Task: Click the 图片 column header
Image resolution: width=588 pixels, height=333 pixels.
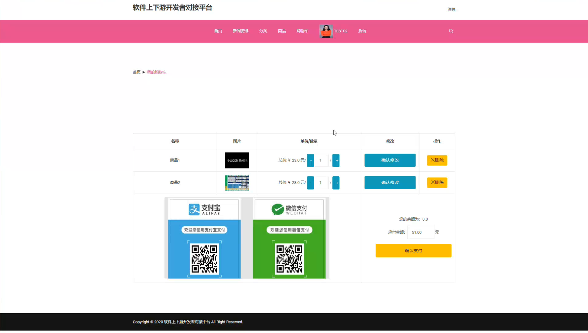Action: pos(237,141)
